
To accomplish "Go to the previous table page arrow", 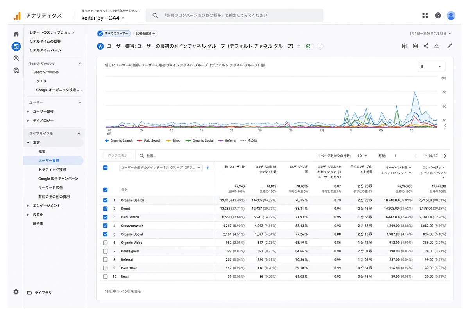I will coord(415,156).
